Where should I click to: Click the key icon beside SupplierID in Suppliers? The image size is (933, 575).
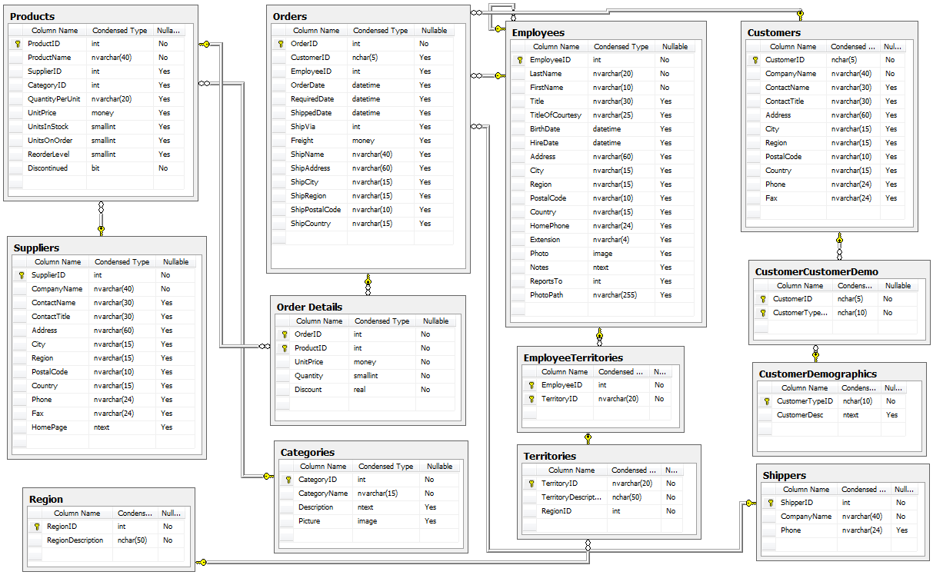tap(19, 274)
